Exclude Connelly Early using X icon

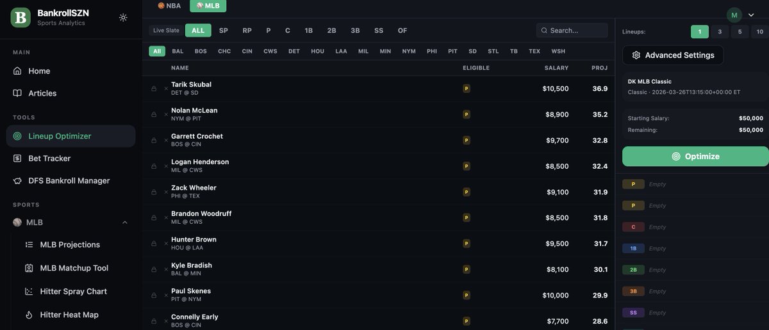pos(166,321)
